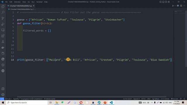Select the 57ee4a67108d3fd9eb0000e7.py tab
Image resolution: width=187 pixels, height=105 pixels.
pyautogui.click(x=21, y=6)
